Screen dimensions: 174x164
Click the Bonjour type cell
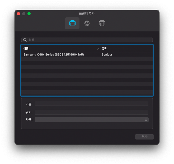click(107, 54)
